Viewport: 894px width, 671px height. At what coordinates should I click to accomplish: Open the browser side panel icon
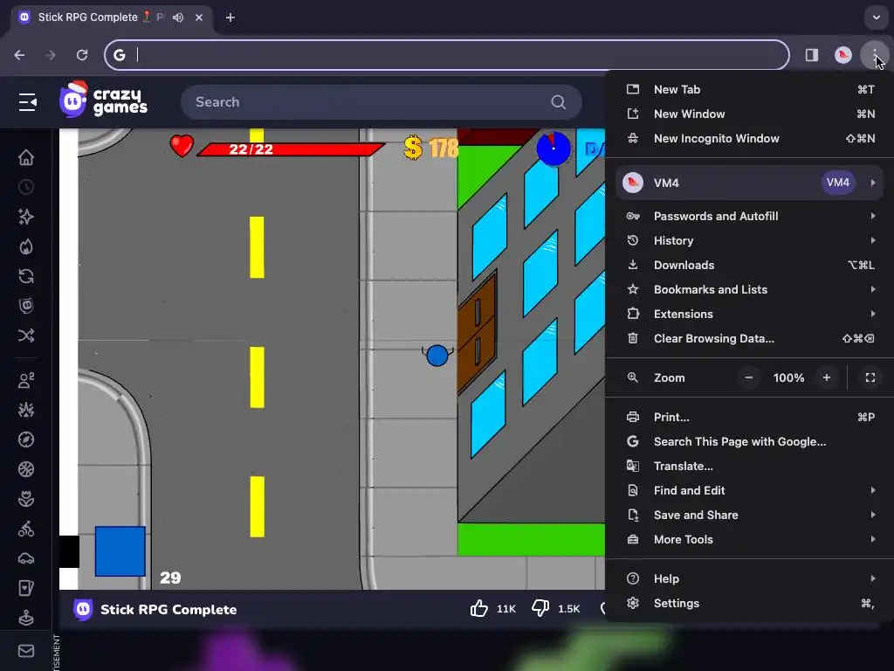pos(811,55)
